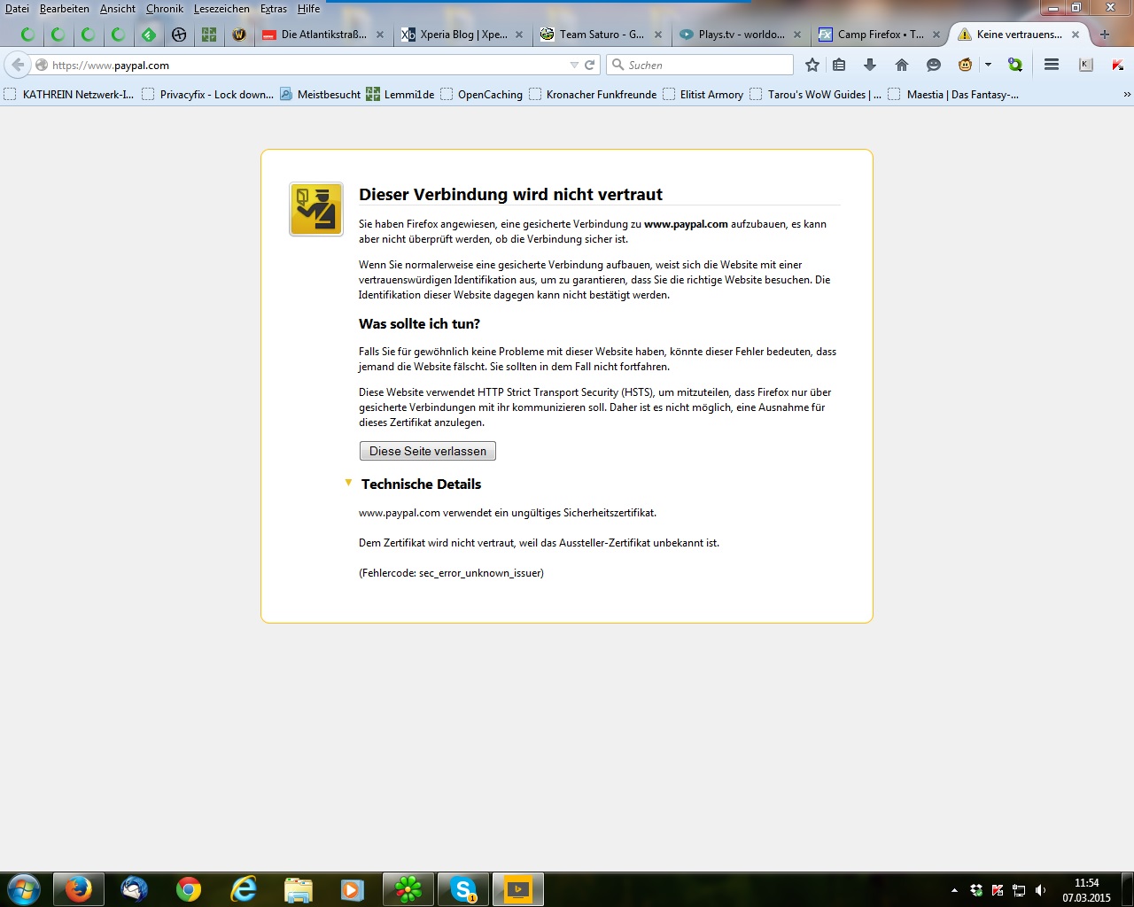The width and height of the screenshot is (1134, 907).
Task: Click the taskbar clock and date
Action: [1086, 890]
